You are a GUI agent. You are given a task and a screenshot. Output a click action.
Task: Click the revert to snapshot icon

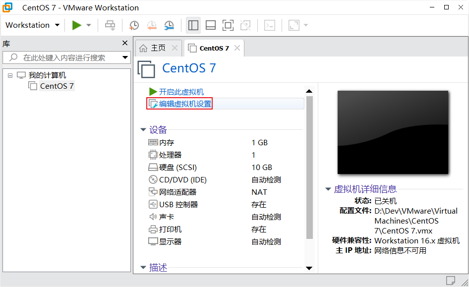pyautogui.click(x=152, y=25)
